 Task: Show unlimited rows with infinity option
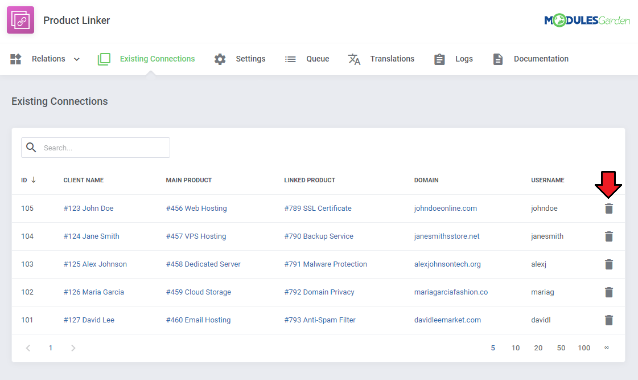point(607,348)
